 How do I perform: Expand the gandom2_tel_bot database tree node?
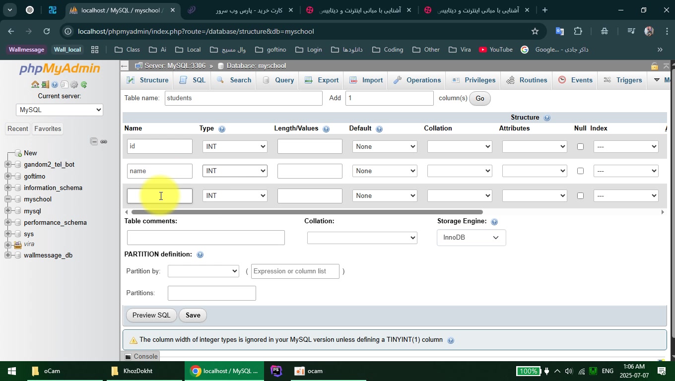[8, 165]
